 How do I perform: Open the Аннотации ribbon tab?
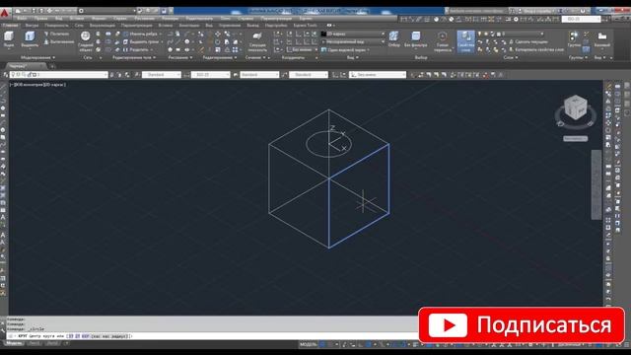coord(189,25)
